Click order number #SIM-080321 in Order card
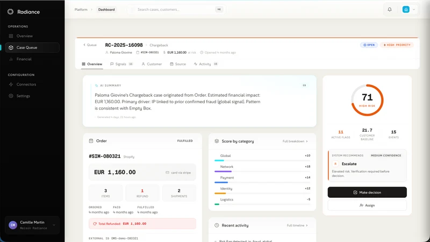Viewport: 430px width, 242px height. (104, 156)
